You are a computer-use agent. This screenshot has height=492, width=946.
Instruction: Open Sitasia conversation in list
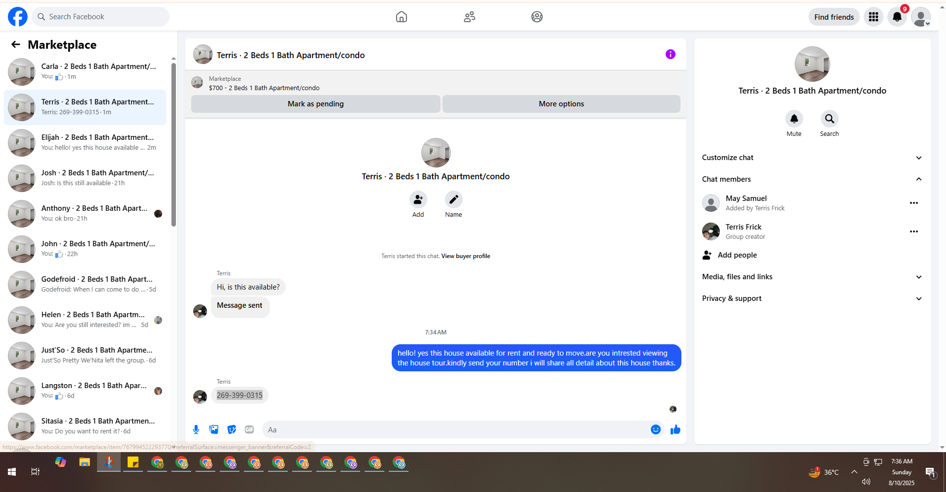(x=85, y=426)
